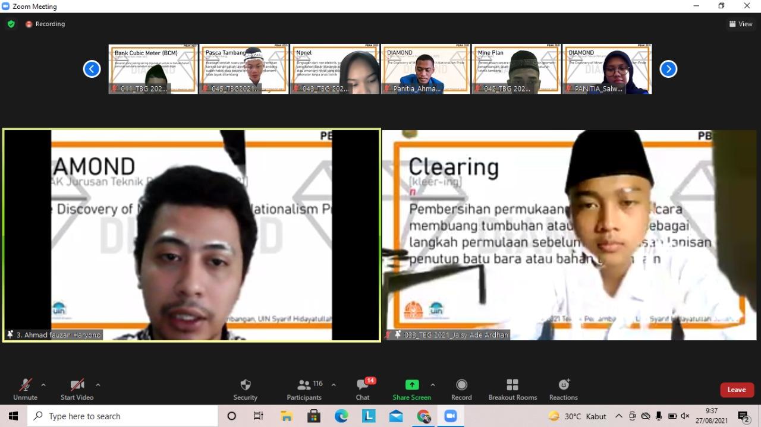This screenshot has height=427, width=761.
Task: Click muted volume tray icon
Action: (x=685, y=416)
